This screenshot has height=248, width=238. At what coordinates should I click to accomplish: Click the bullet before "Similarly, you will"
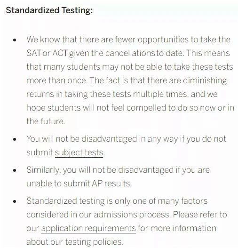click(15, 170)
